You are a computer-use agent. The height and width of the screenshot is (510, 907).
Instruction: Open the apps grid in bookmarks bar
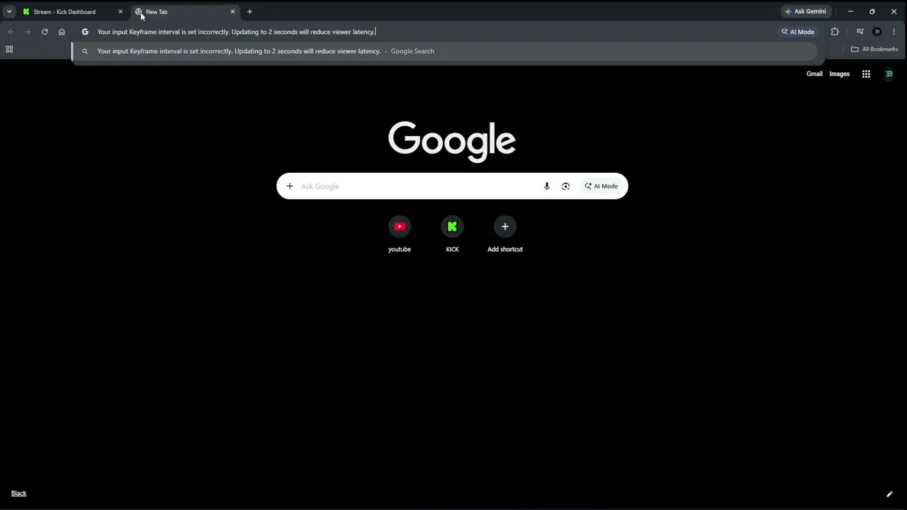coord(9,49)
